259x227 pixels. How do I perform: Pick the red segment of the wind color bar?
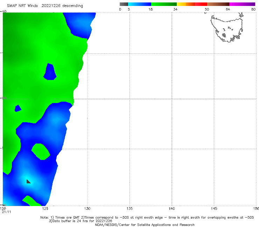201,4
